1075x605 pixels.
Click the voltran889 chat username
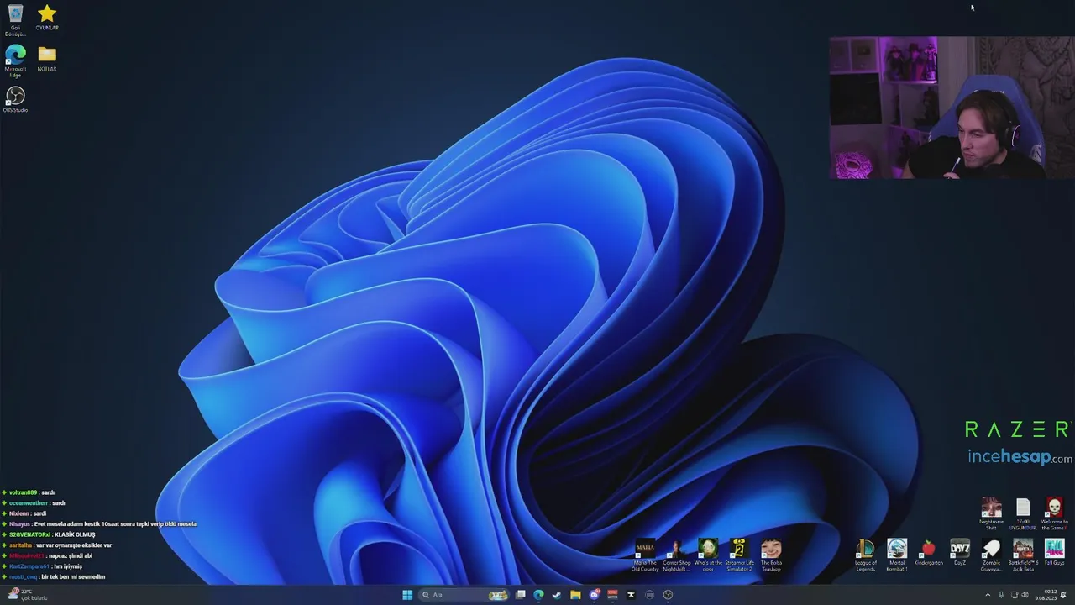click(23, 492)
